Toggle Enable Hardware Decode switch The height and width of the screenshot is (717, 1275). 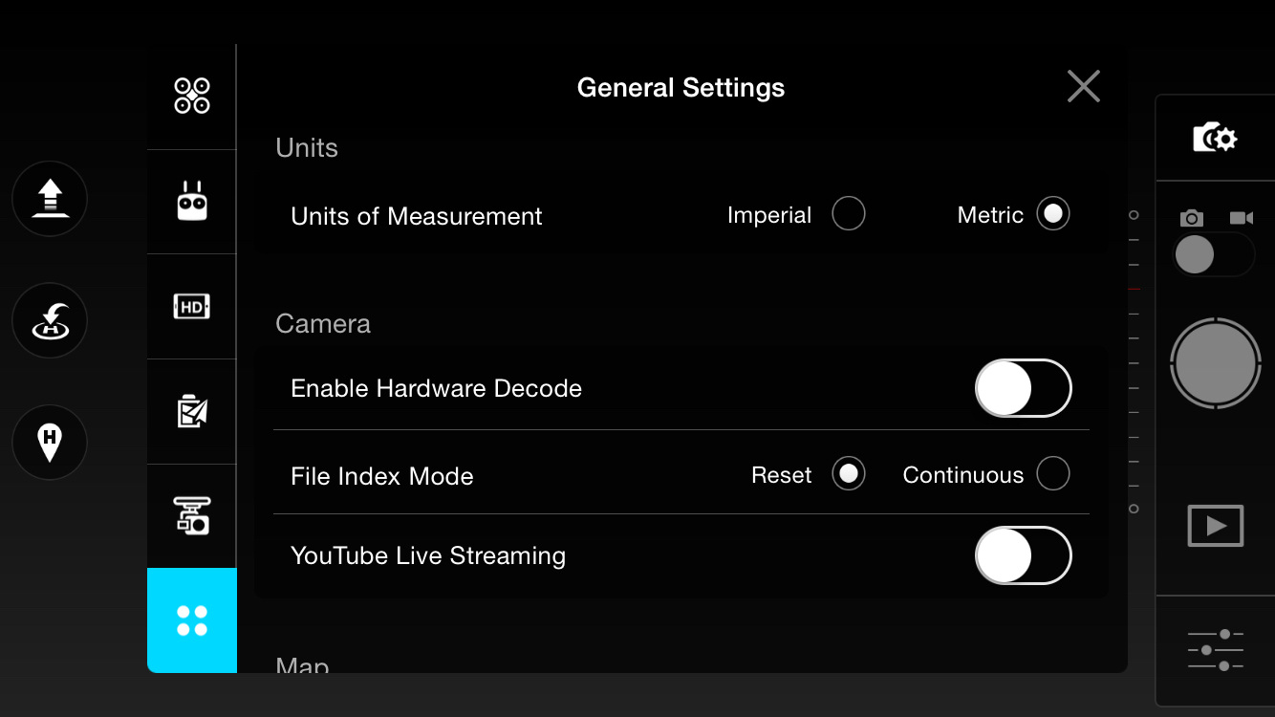coord(1024,388)
